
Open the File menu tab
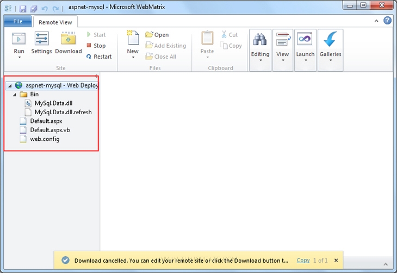[x=18, y=21]
